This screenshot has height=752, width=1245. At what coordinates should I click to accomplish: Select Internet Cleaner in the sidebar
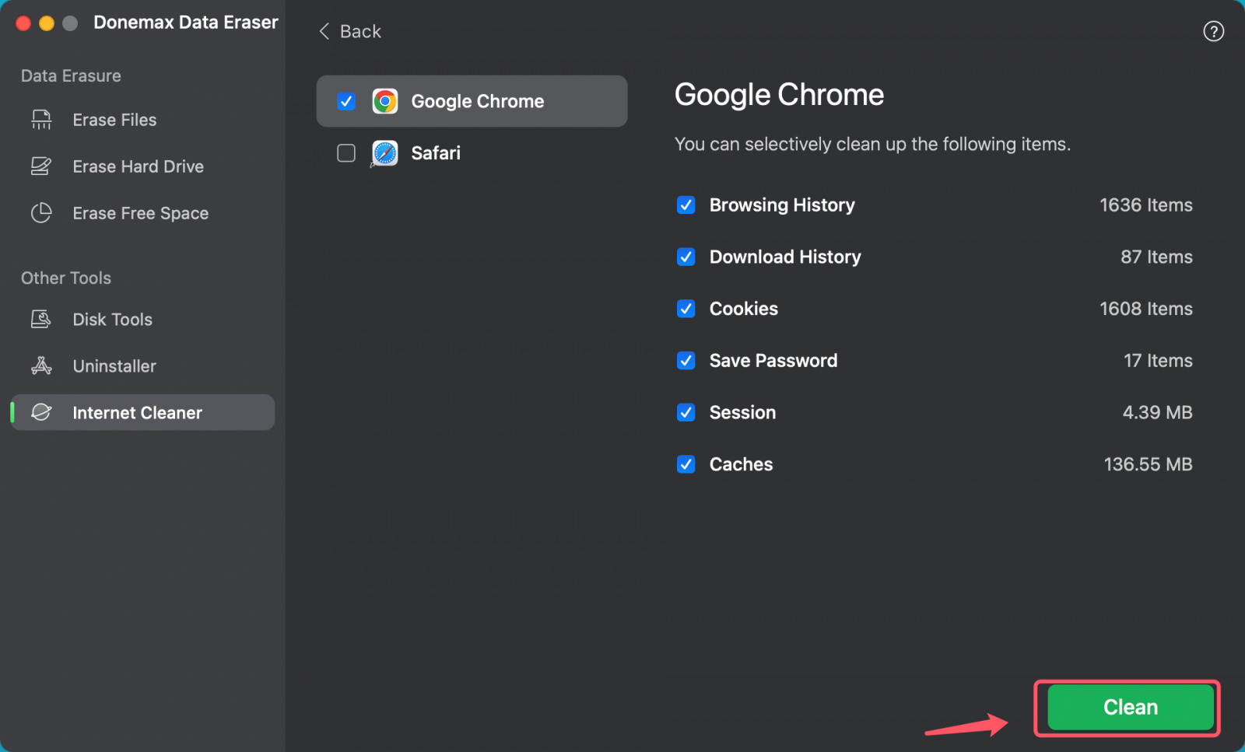coord(137,412)
